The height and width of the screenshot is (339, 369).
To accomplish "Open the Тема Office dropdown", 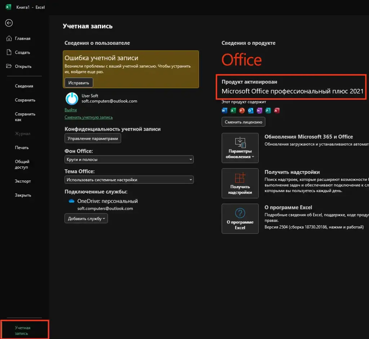I will click(x=129, y=180).
